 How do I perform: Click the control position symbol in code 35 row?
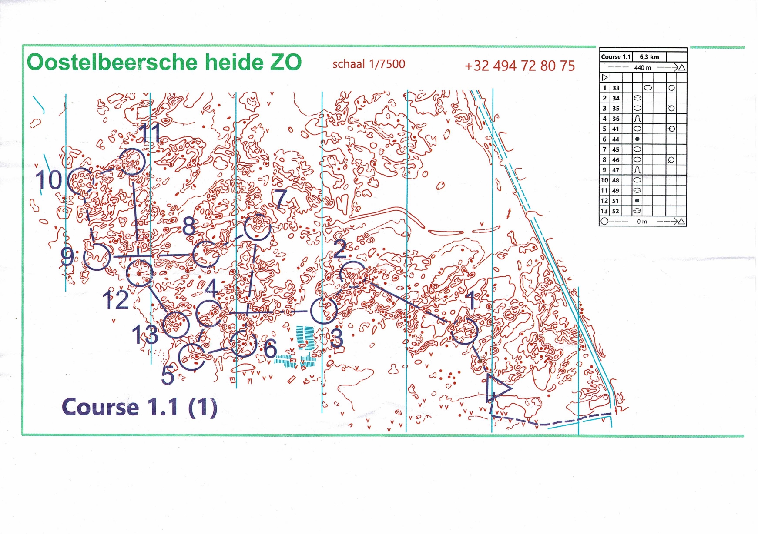point(671,108)
